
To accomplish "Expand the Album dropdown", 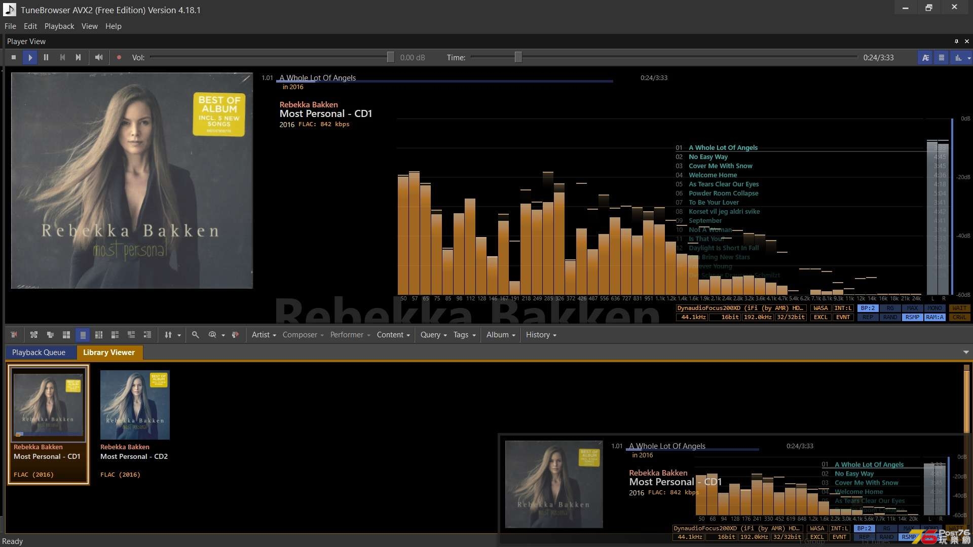I will 501,335.
